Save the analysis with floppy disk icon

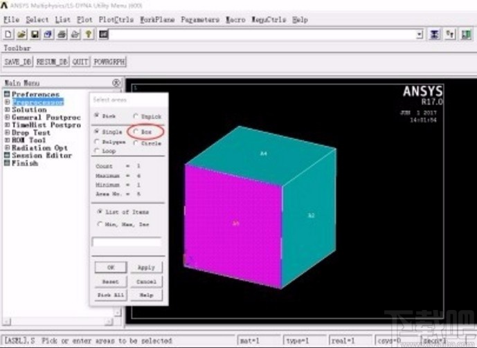pos(35,35)
